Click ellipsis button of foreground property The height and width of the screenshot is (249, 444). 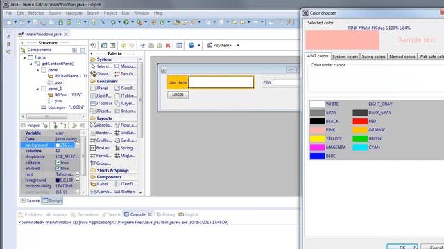pos(77,180)
